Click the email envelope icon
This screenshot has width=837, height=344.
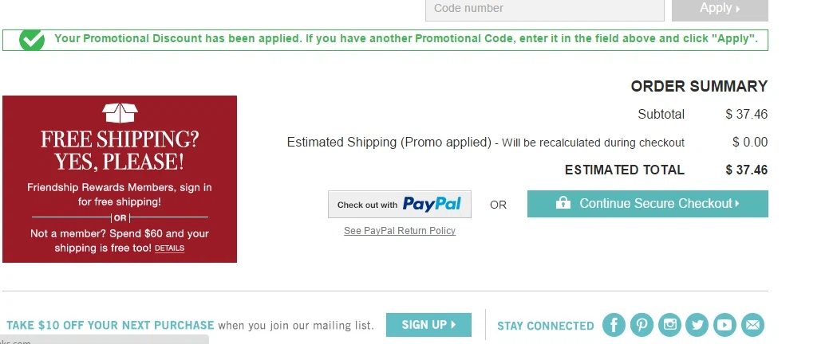click(x=752, y=325)
